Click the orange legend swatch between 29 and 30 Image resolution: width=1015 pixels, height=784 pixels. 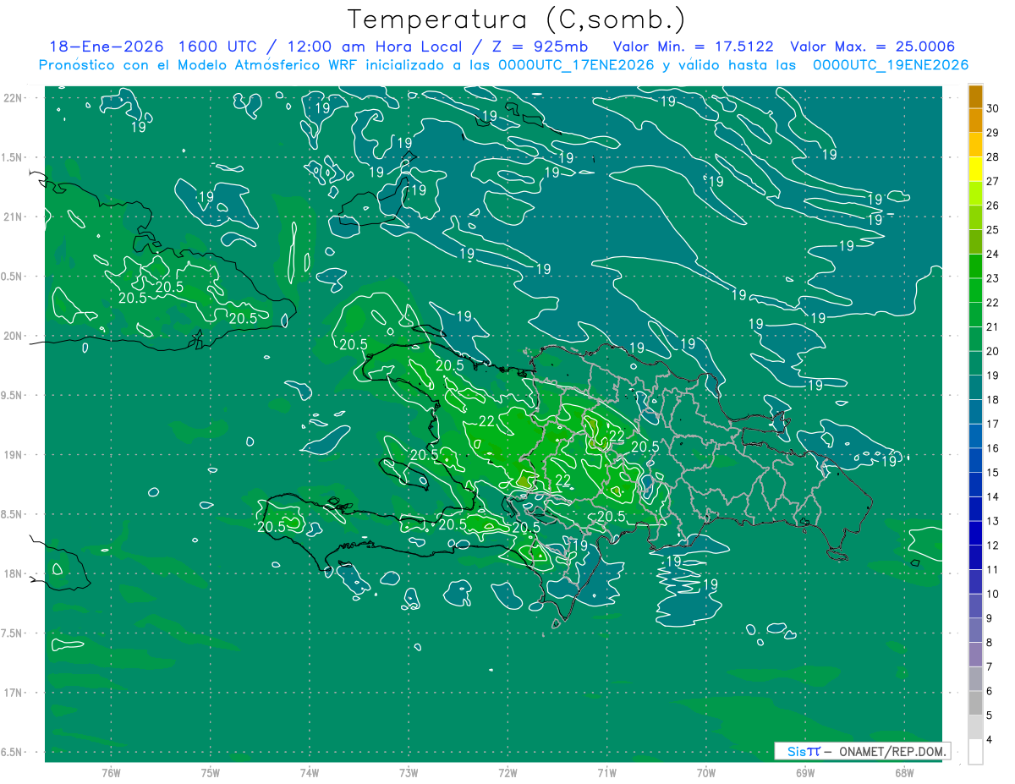pos(975,122)
